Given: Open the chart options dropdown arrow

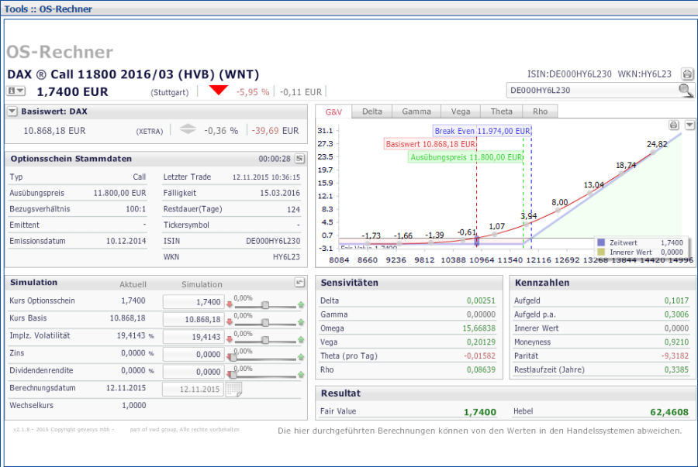Looking at the screenshot, I should click(x=689, y=125).
